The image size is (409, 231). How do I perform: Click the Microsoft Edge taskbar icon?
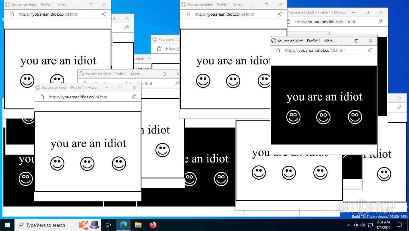point(123,225)
